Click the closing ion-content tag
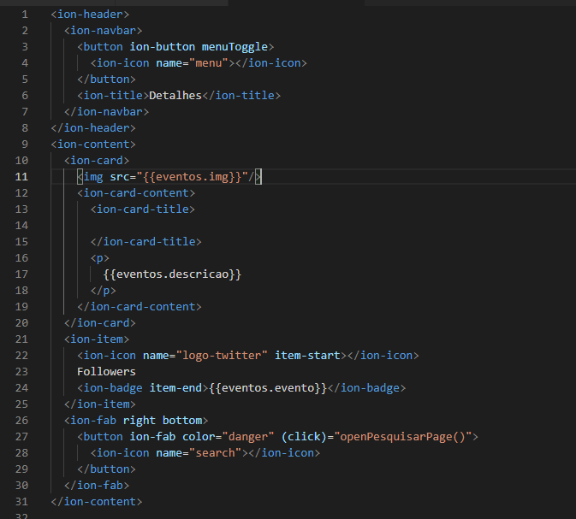This screenshot has height=519, width=576. click(96, 502)
